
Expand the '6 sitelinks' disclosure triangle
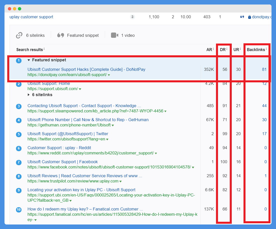[x=29, y=95]
